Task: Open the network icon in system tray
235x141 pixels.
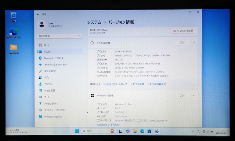Action: [204, 131]
